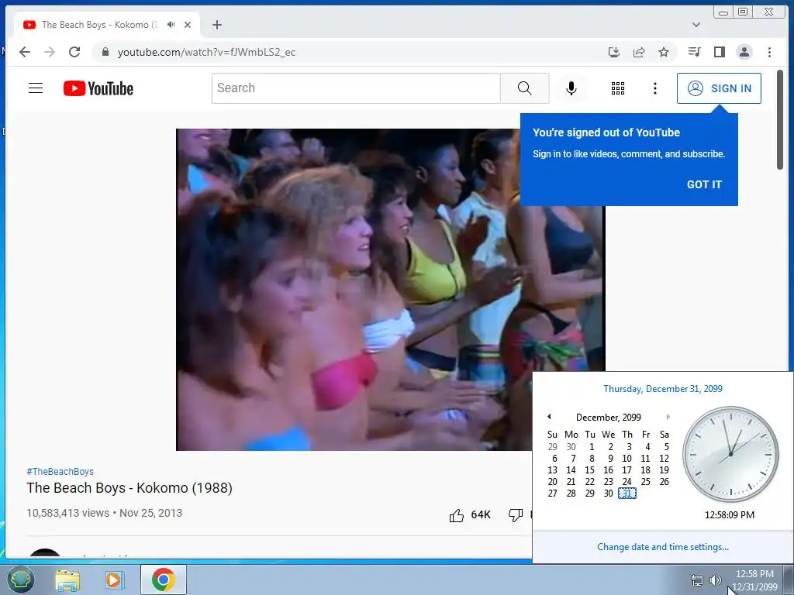Dismiss the popup with GOT IT
The height and width of the screenshot is (595, 794).
[x=704, y=184]
